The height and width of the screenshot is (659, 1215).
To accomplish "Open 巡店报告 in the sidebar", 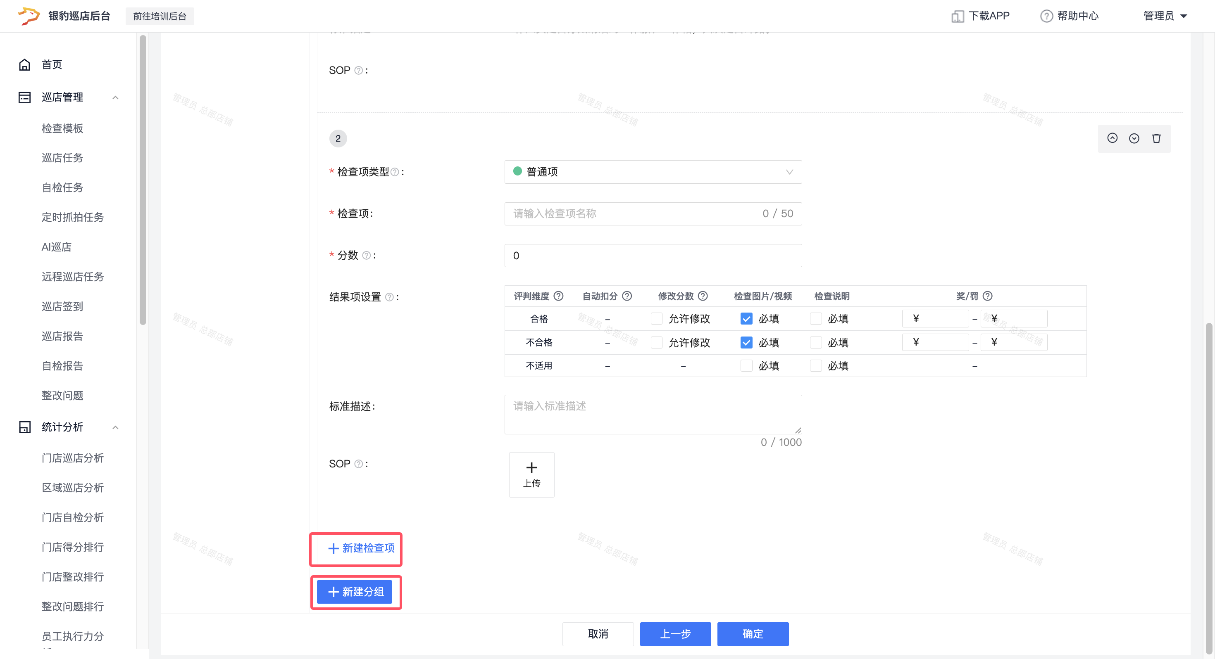I will 62,336.
